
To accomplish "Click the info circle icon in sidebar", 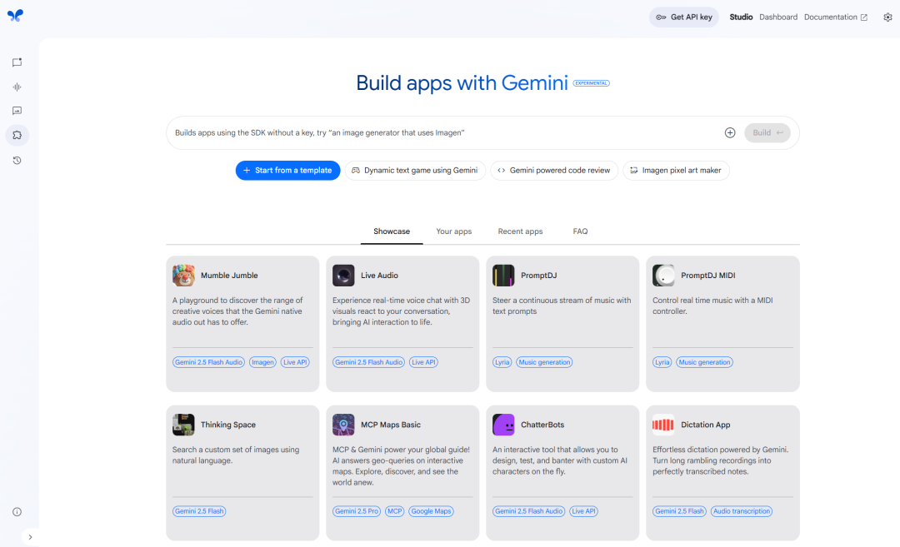I will click(x=17, y=512).
